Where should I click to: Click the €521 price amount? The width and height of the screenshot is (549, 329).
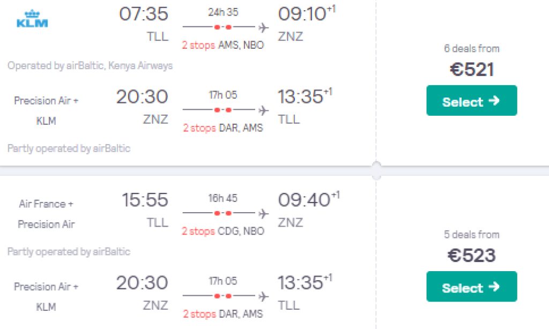(x=471, y=69)
